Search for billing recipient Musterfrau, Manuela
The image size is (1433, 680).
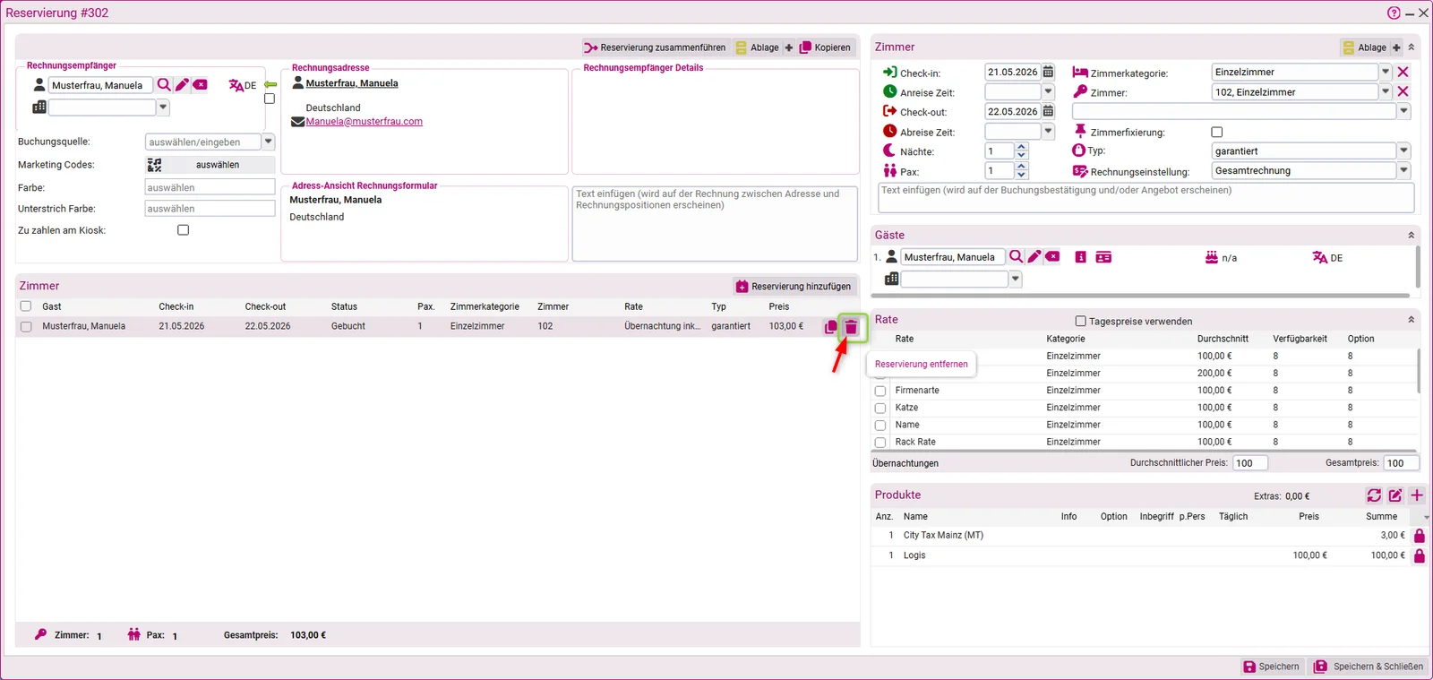tap(164, 85)
